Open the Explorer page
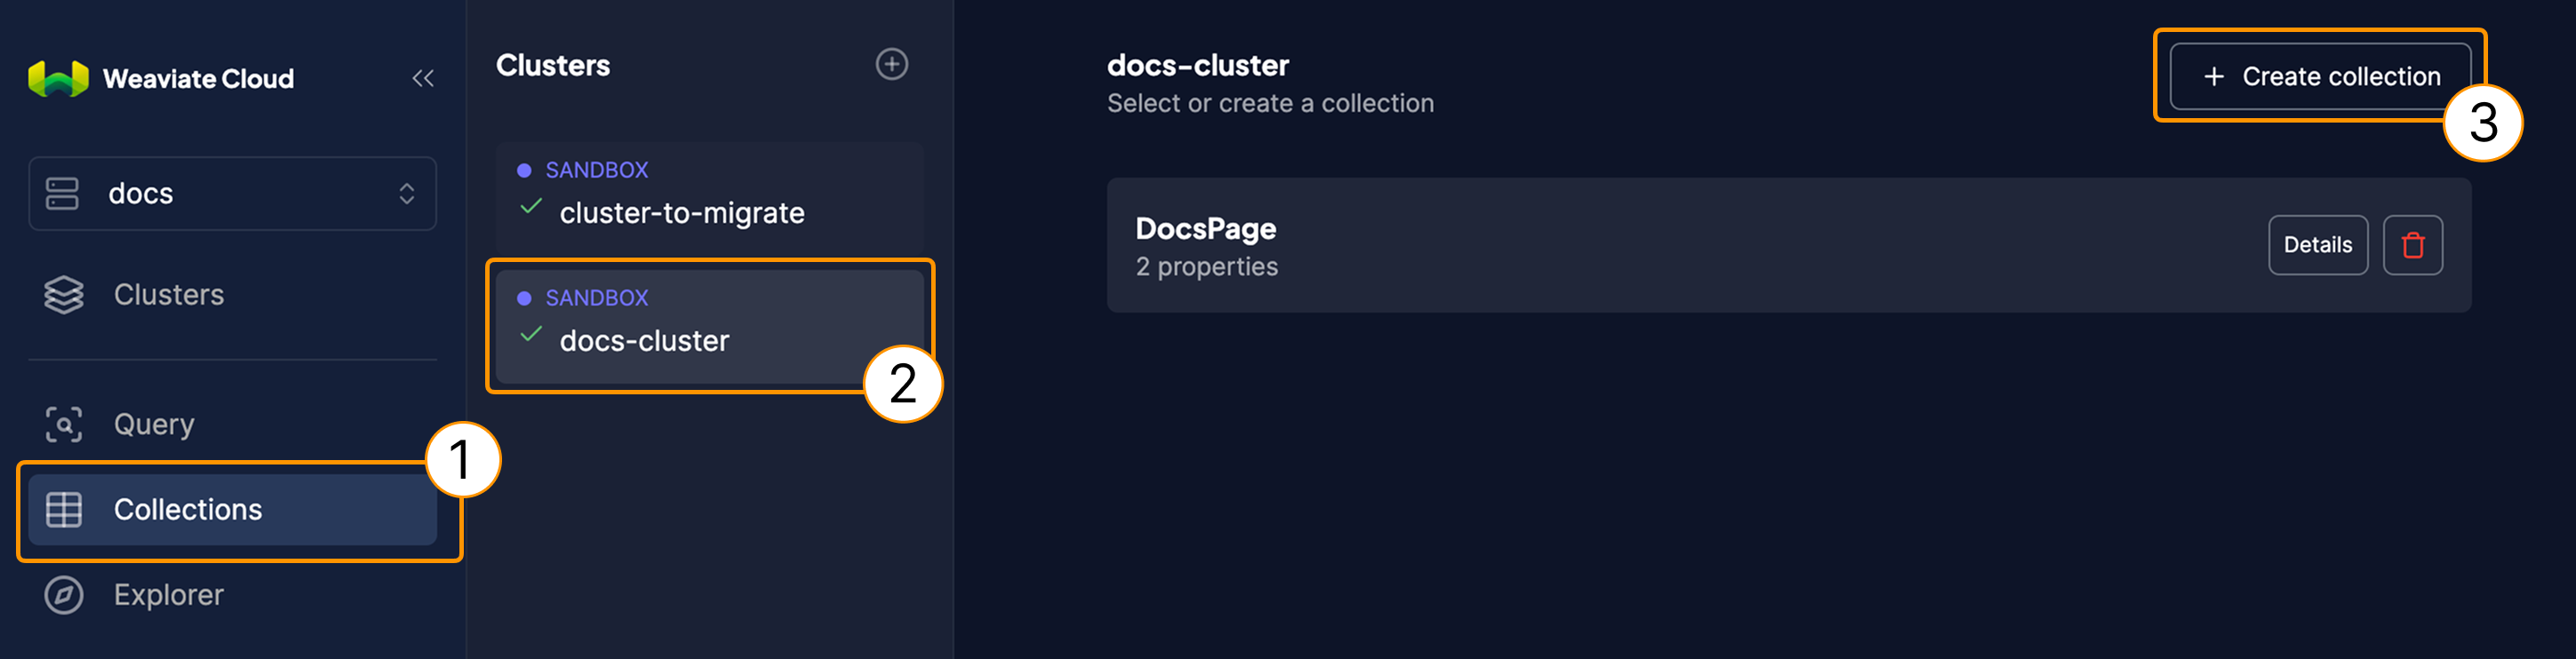The height and width of the screenshot is (659, 2576). [232, 595]
